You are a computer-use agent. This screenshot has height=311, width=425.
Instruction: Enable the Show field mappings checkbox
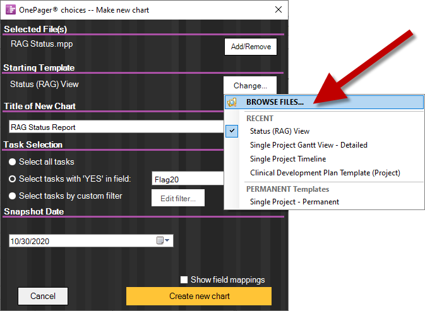point(184,279)
